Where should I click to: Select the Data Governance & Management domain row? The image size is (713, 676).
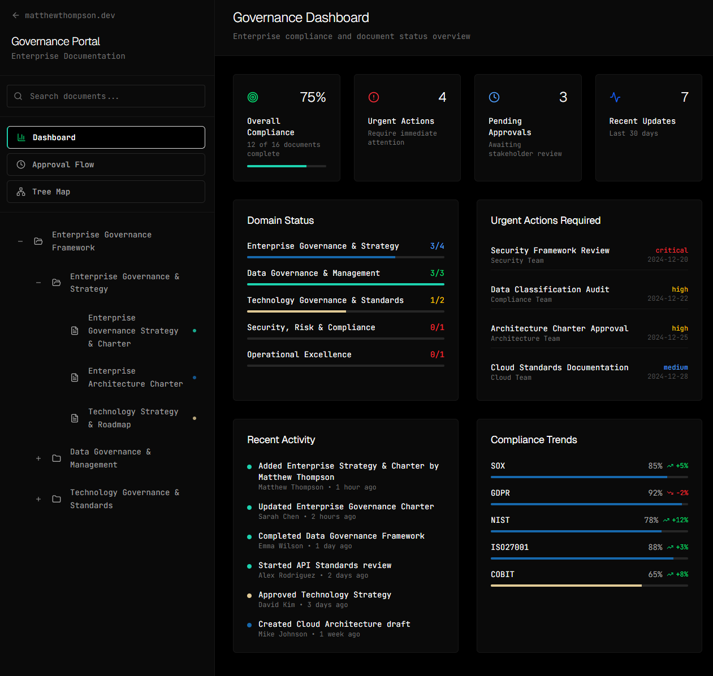tap(345, 276)
